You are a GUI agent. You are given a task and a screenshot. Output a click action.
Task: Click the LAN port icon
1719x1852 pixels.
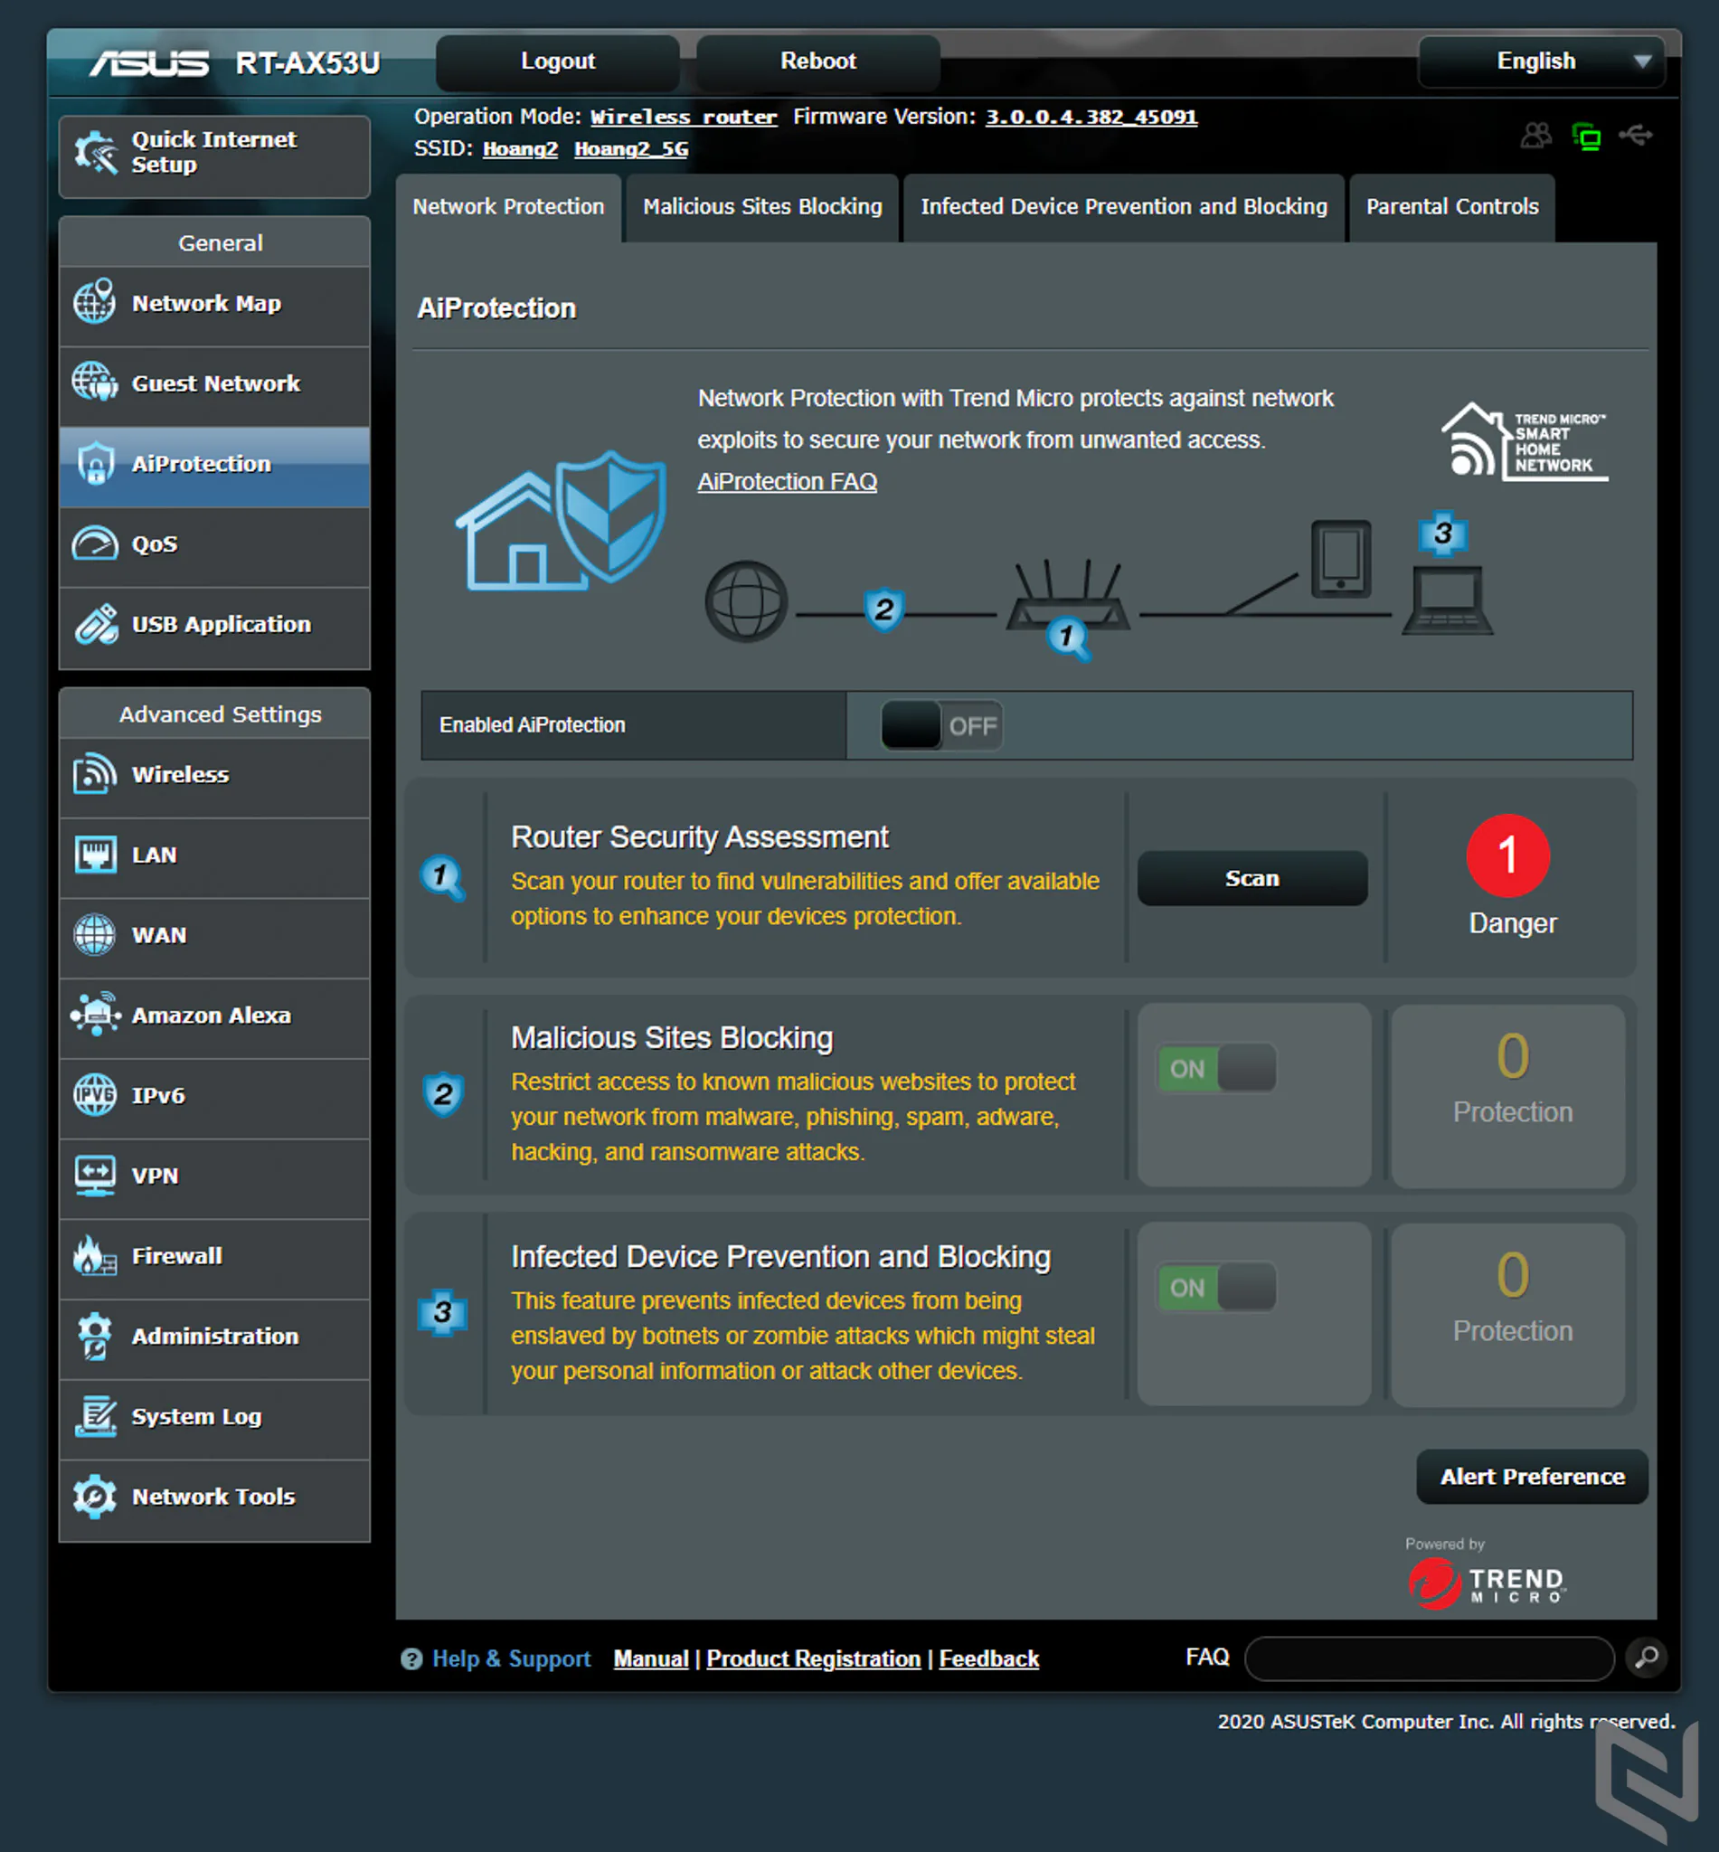coord(95,854)
